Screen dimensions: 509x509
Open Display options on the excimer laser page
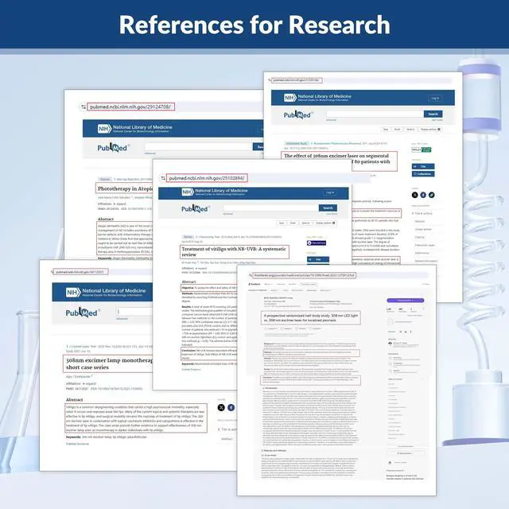[429, 128]
